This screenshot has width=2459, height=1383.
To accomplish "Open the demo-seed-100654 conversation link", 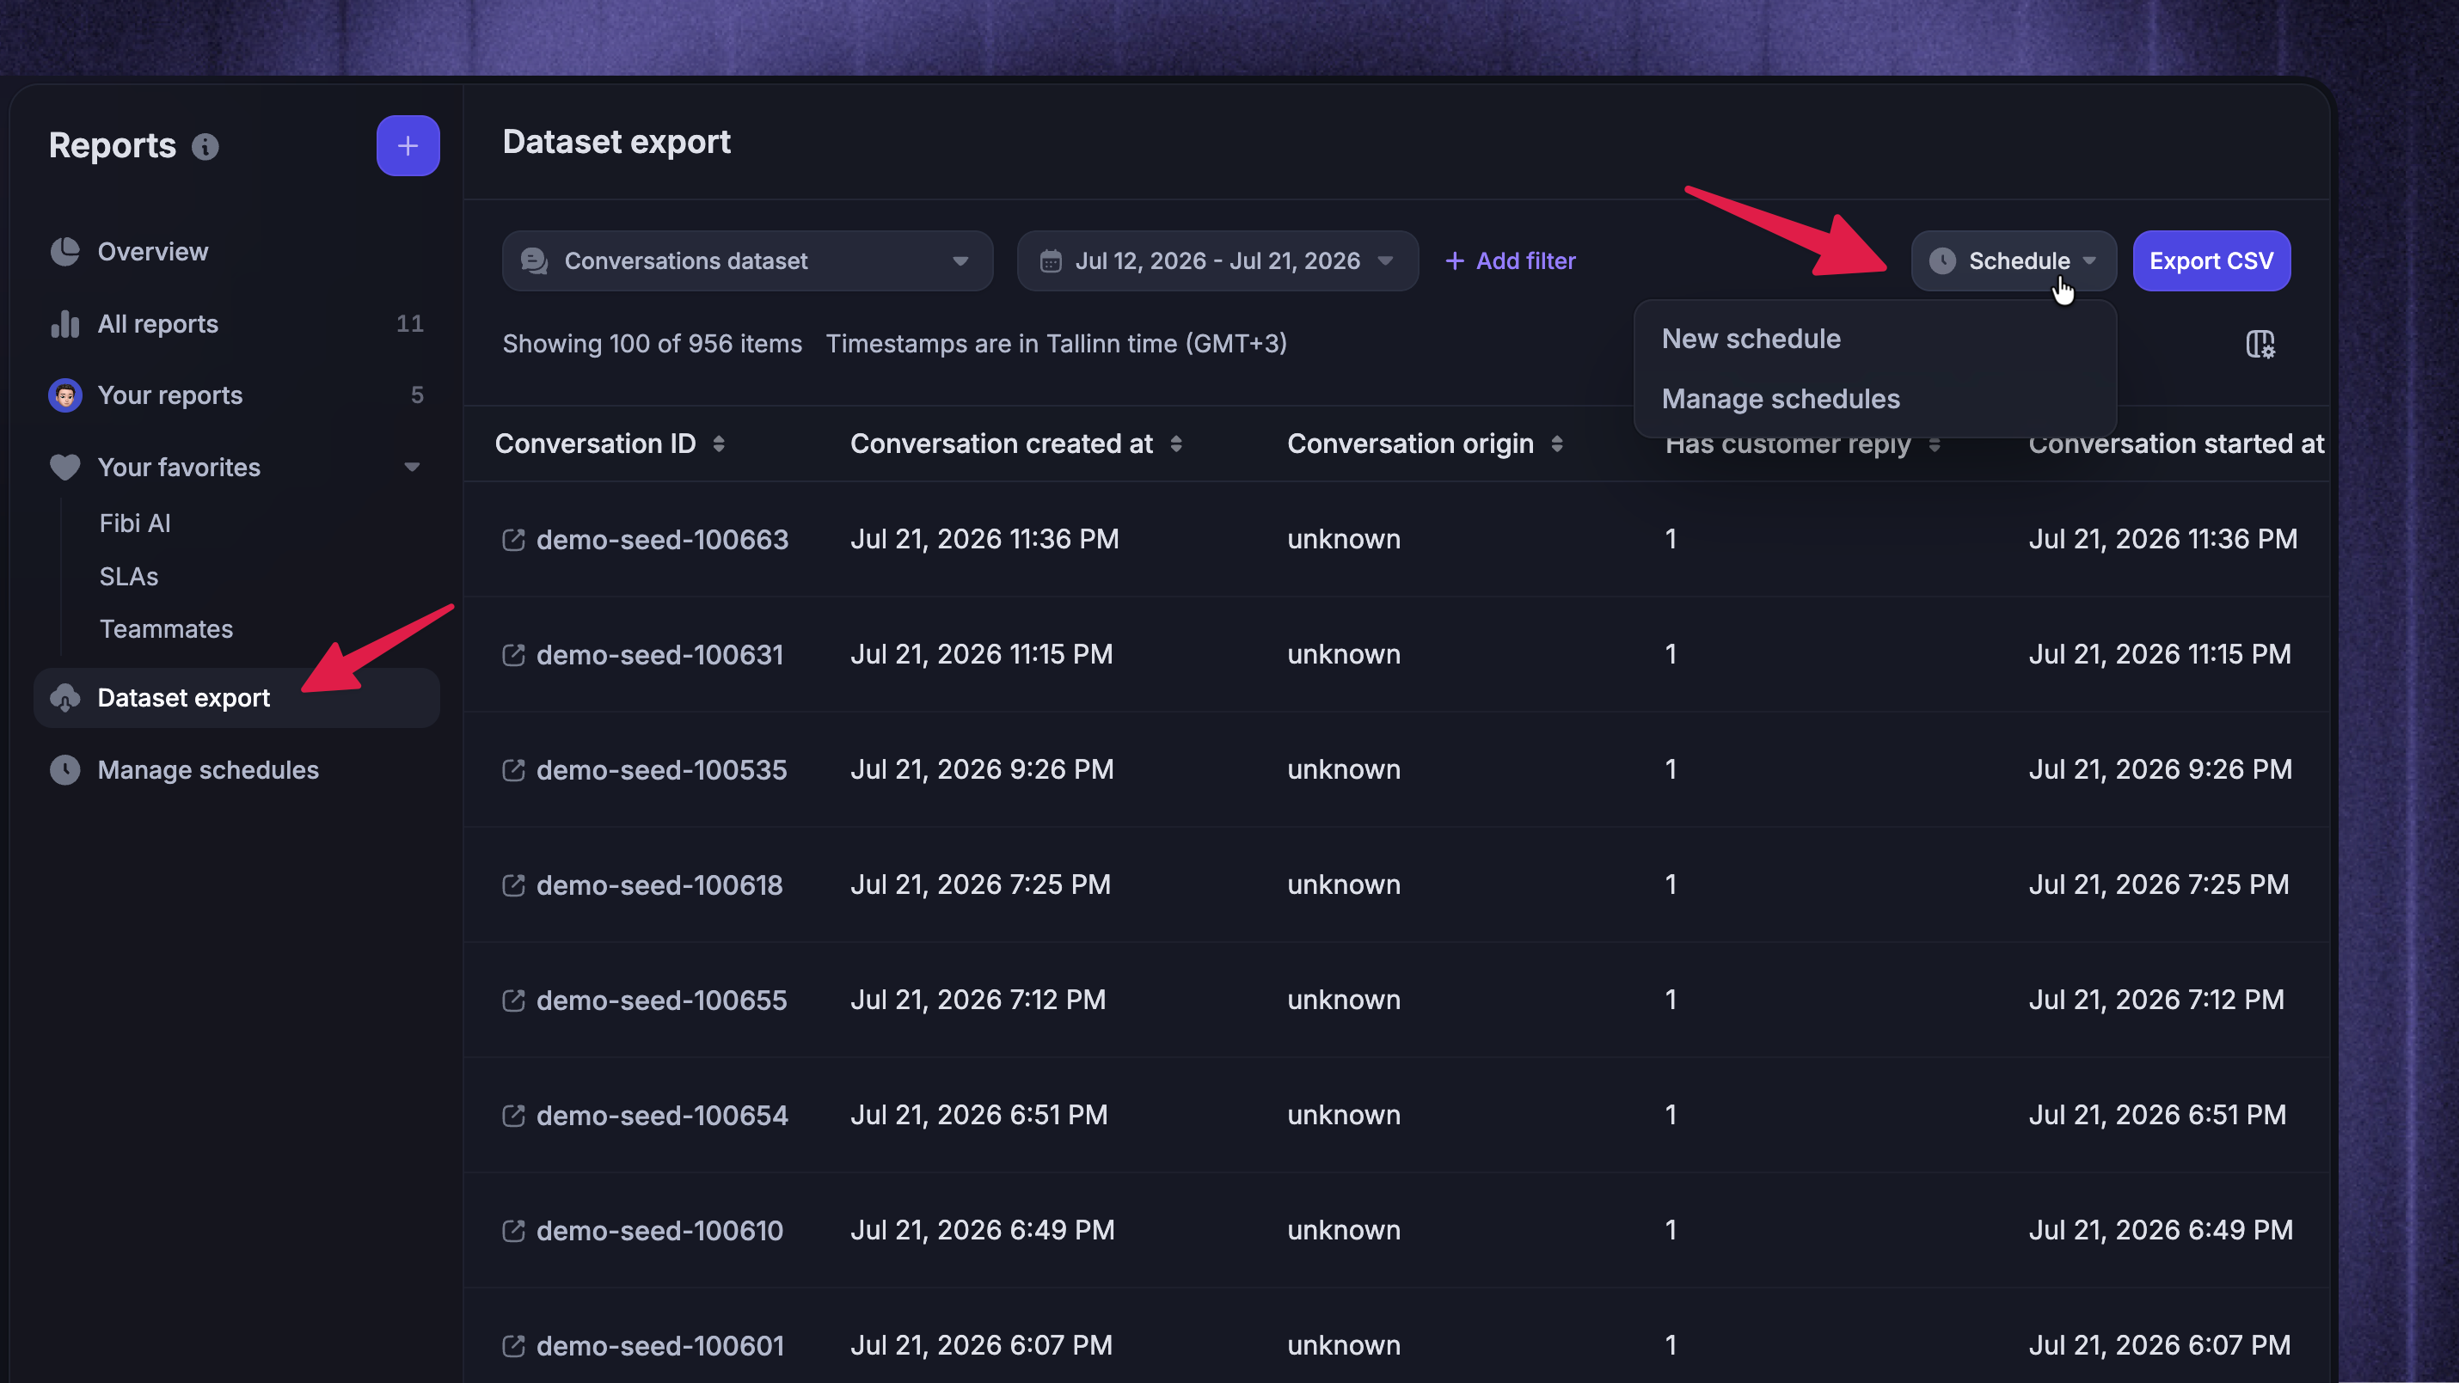I will (x=663, y=1116).
